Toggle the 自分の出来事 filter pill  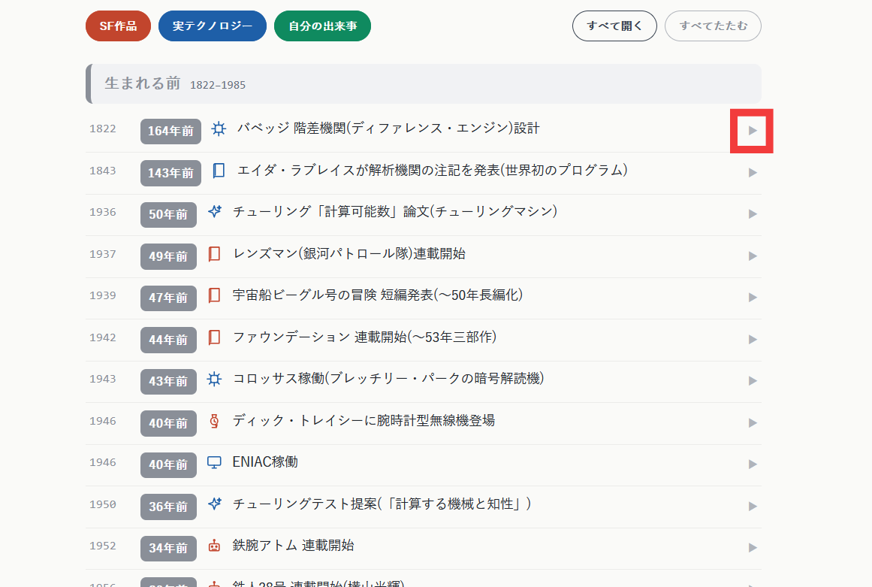pos(322,26)
